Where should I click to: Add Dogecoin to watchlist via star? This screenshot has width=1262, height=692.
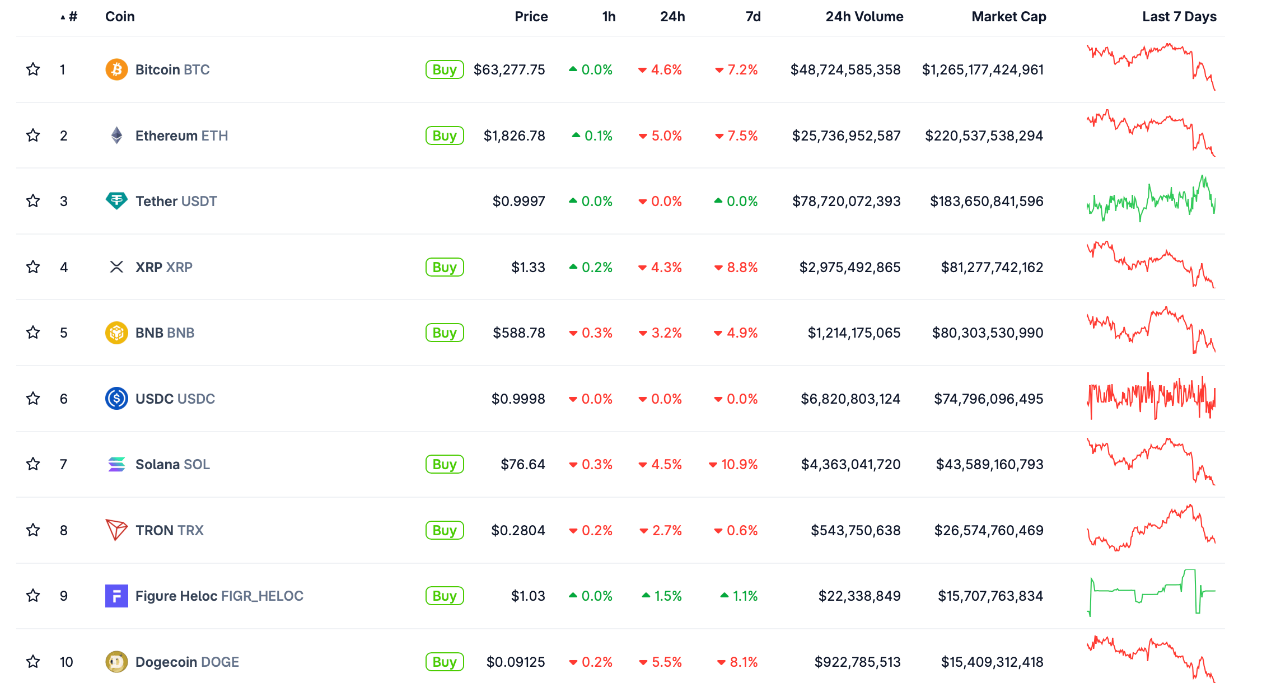(x=33, y=662)
